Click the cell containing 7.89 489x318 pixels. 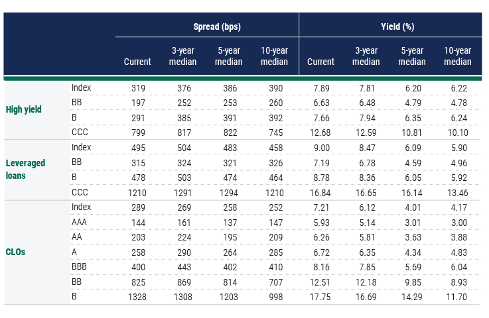[320, 87]
